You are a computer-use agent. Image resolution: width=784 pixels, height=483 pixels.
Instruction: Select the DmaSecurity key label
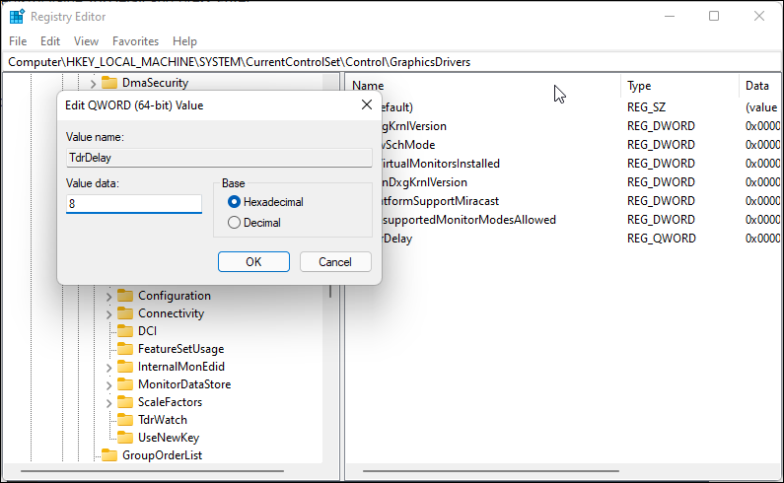pyautogui.click(x=156, y=83)
